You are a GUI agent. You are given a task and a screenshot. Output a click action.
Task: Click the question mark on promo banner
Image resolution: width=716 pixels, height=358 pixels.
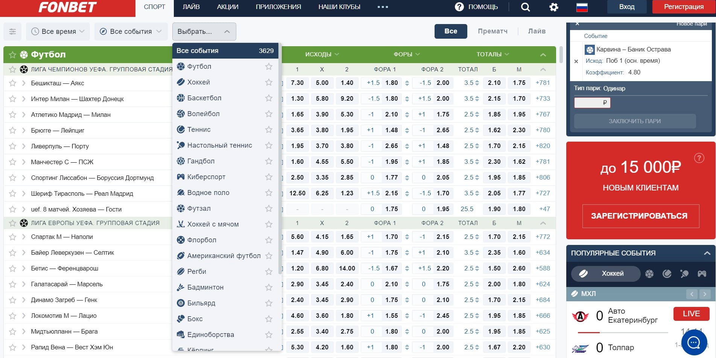(x=699, y=158)
